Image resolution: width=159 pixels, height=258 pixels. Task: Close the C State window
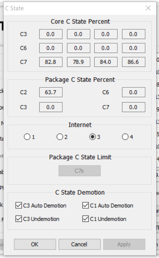point(148,8)
